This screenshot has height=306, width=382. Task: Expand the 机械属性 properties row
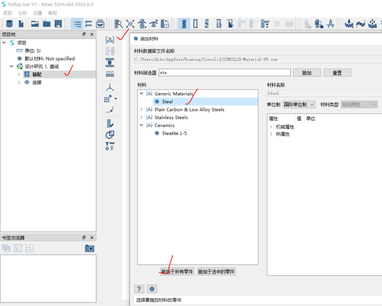271,127
